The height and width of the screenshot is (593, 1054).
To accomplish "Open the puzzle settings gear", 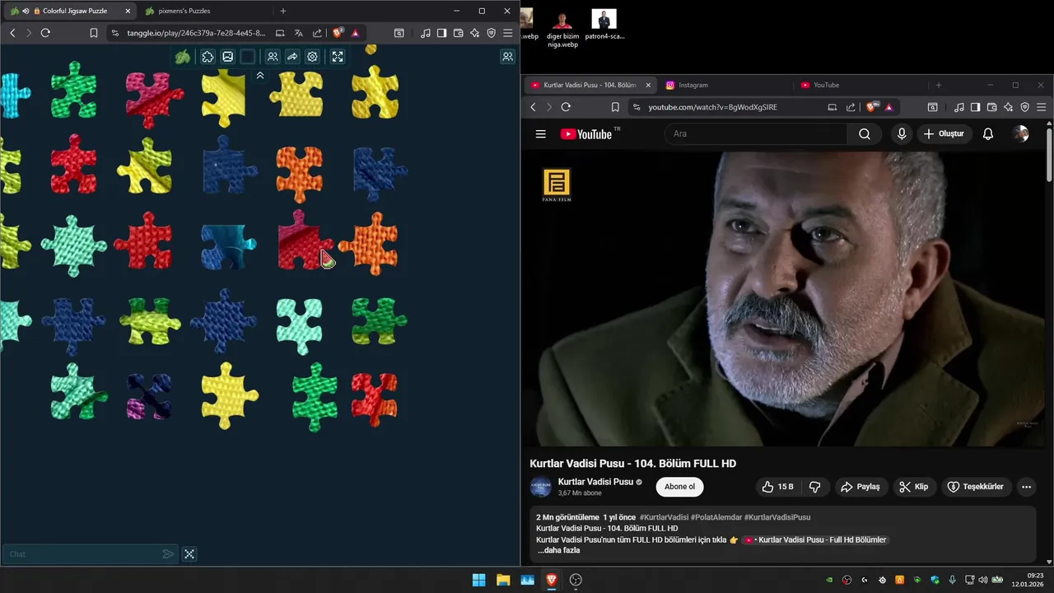I will coord(312,57).
